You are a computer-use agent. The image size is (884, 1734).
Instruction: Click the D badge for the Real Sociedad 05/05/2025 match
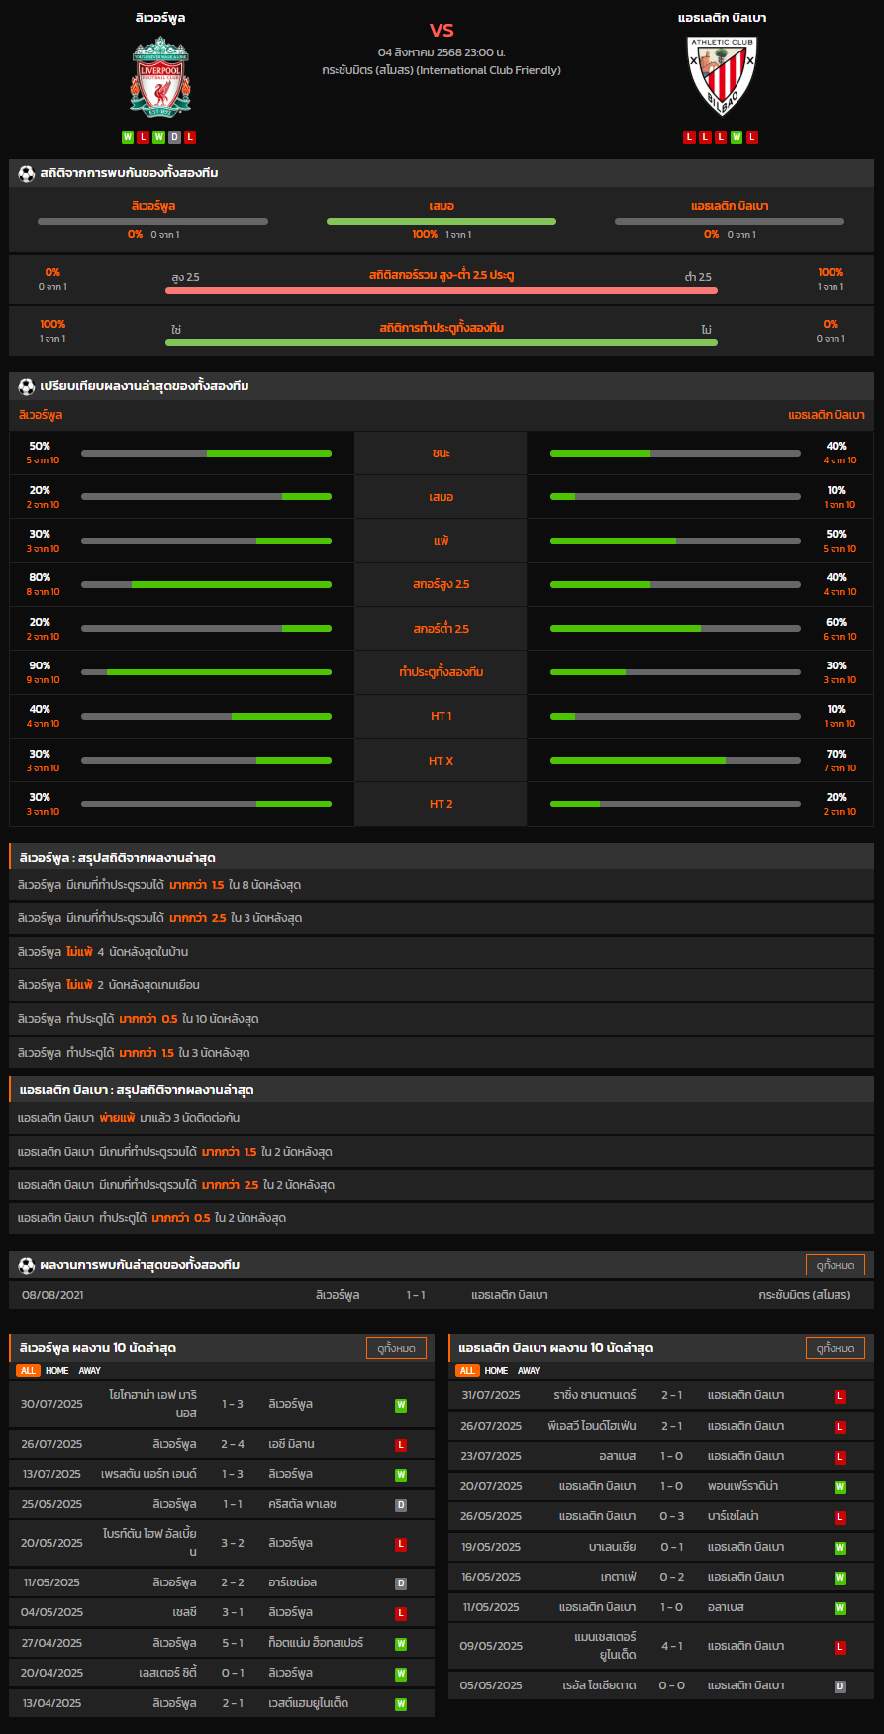(x=840, y=1686)
